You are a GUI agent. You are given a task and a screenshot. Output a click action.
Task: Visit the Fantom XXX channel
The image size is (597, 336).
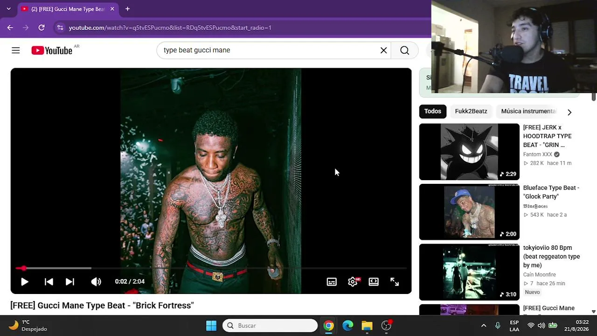[537, 154]
